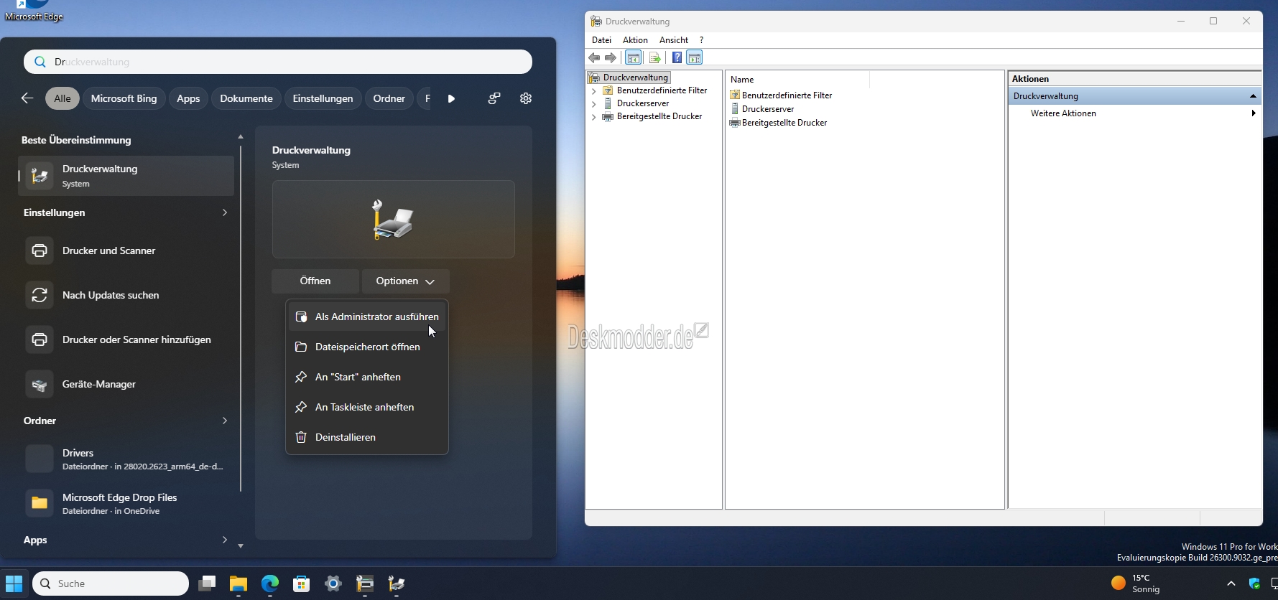
Task: Select the Druckverwaltung root tree node
Action: point(636,78)
